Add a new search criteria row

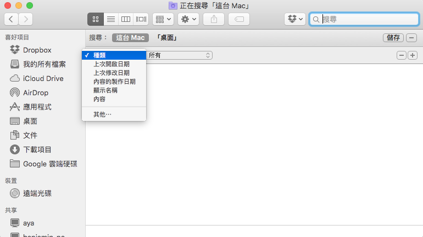coord(413,55)
